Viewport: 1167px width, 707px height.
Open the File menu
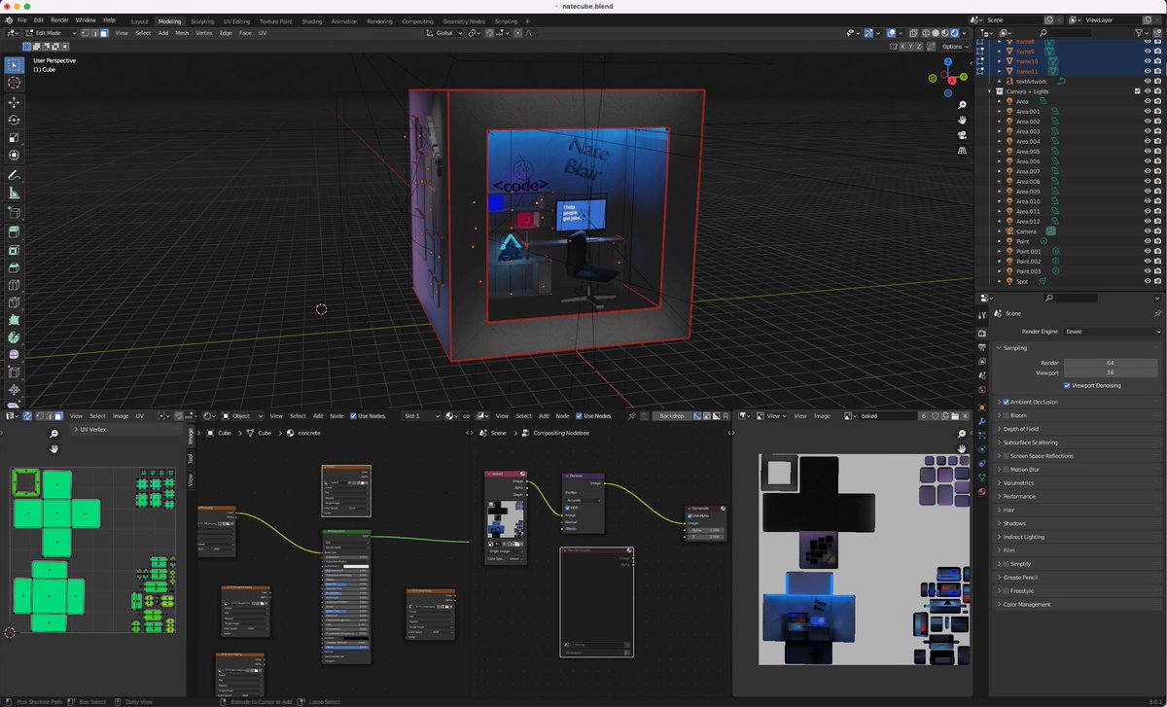coord(22,19)
